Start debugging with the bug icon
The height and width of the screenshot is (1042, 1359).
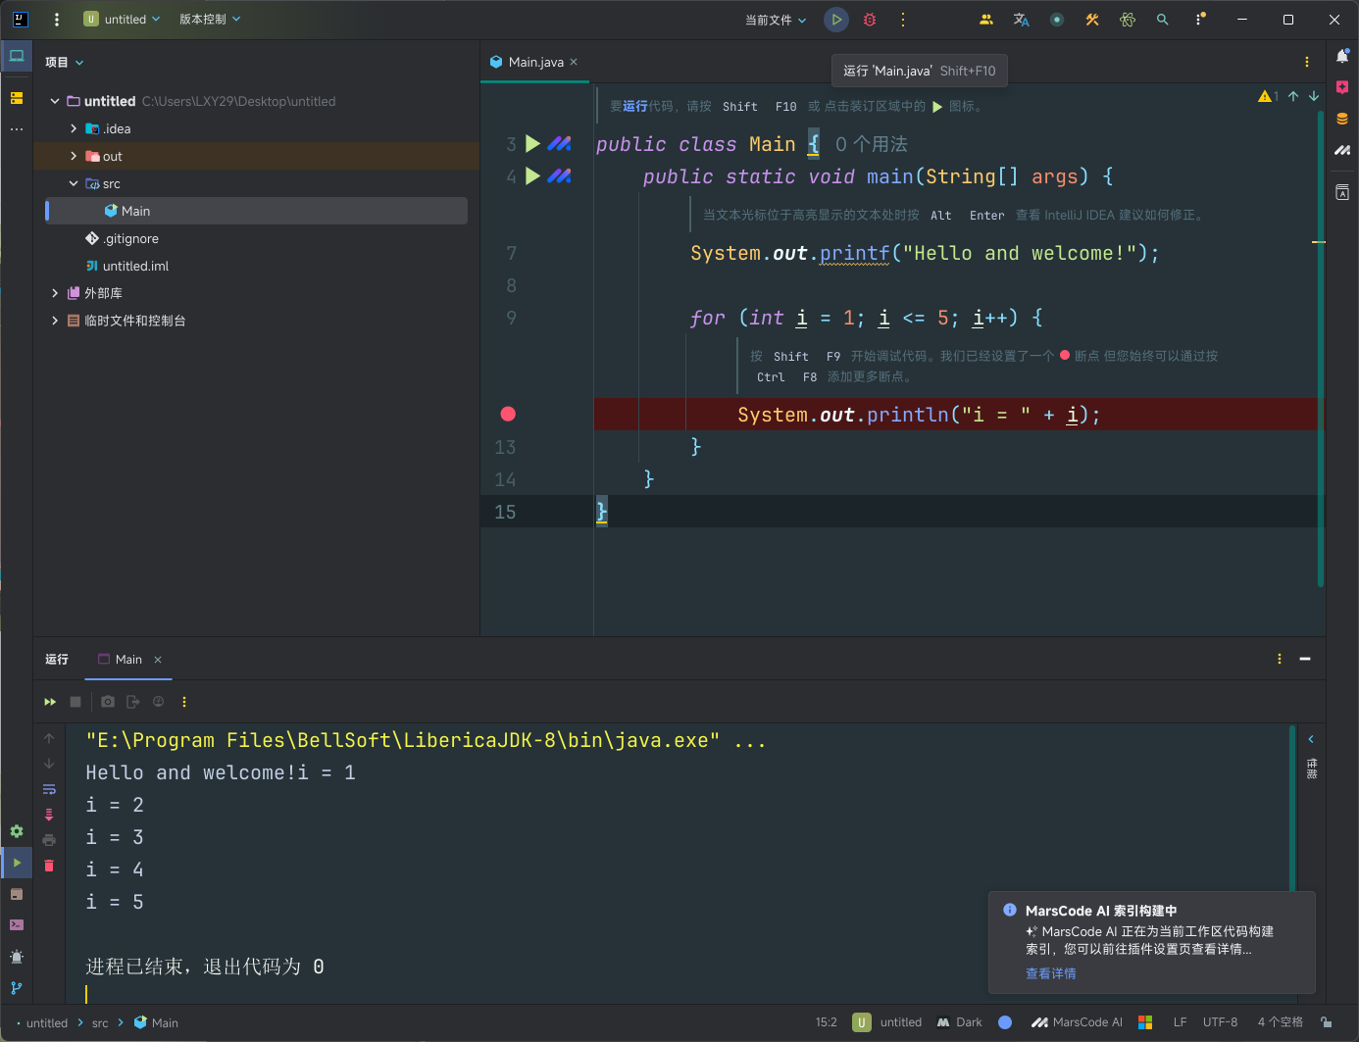click(x=870, y=20)
